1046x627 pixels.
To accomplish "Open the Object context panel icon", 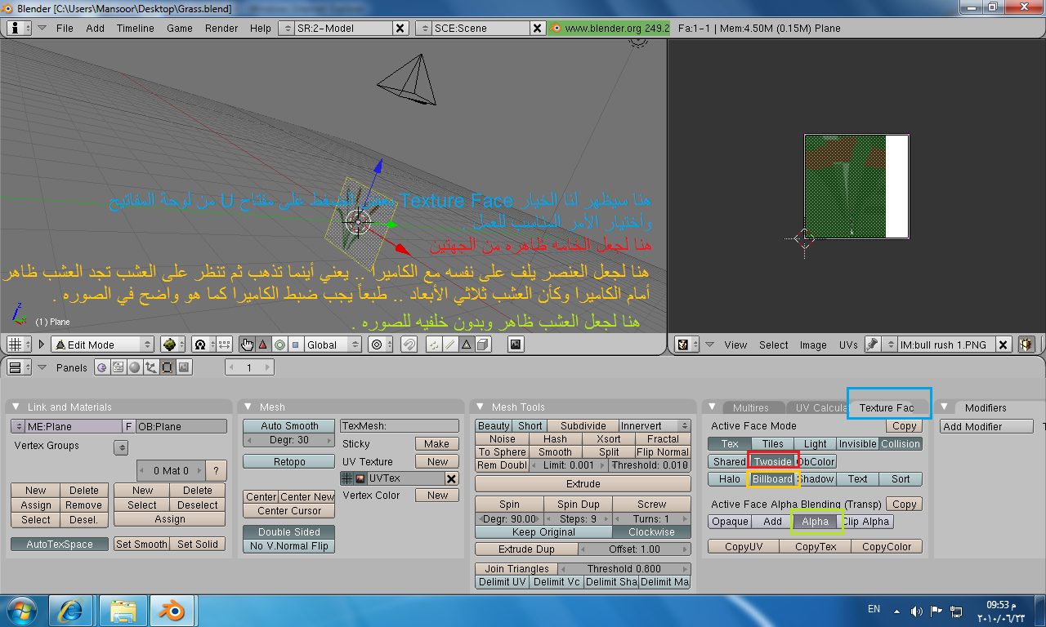I will (x=150, y=367).
